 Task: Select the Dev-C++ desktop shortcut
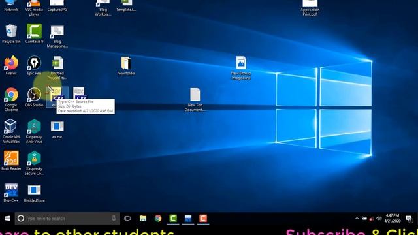pos(11,193)
